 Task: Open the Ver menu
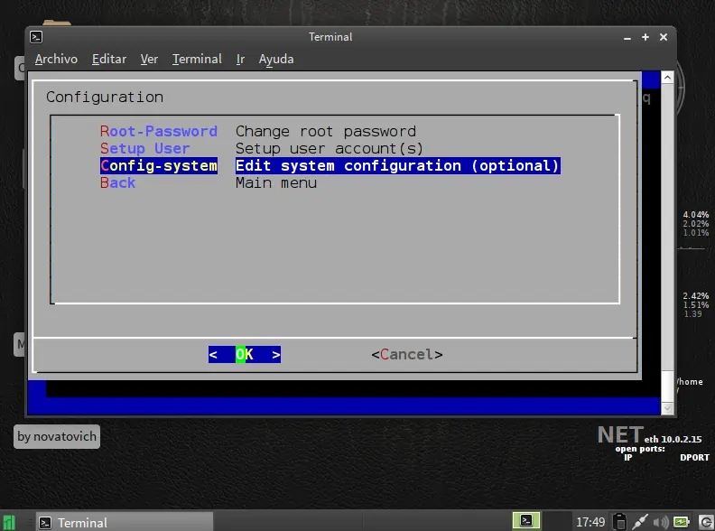149,59
